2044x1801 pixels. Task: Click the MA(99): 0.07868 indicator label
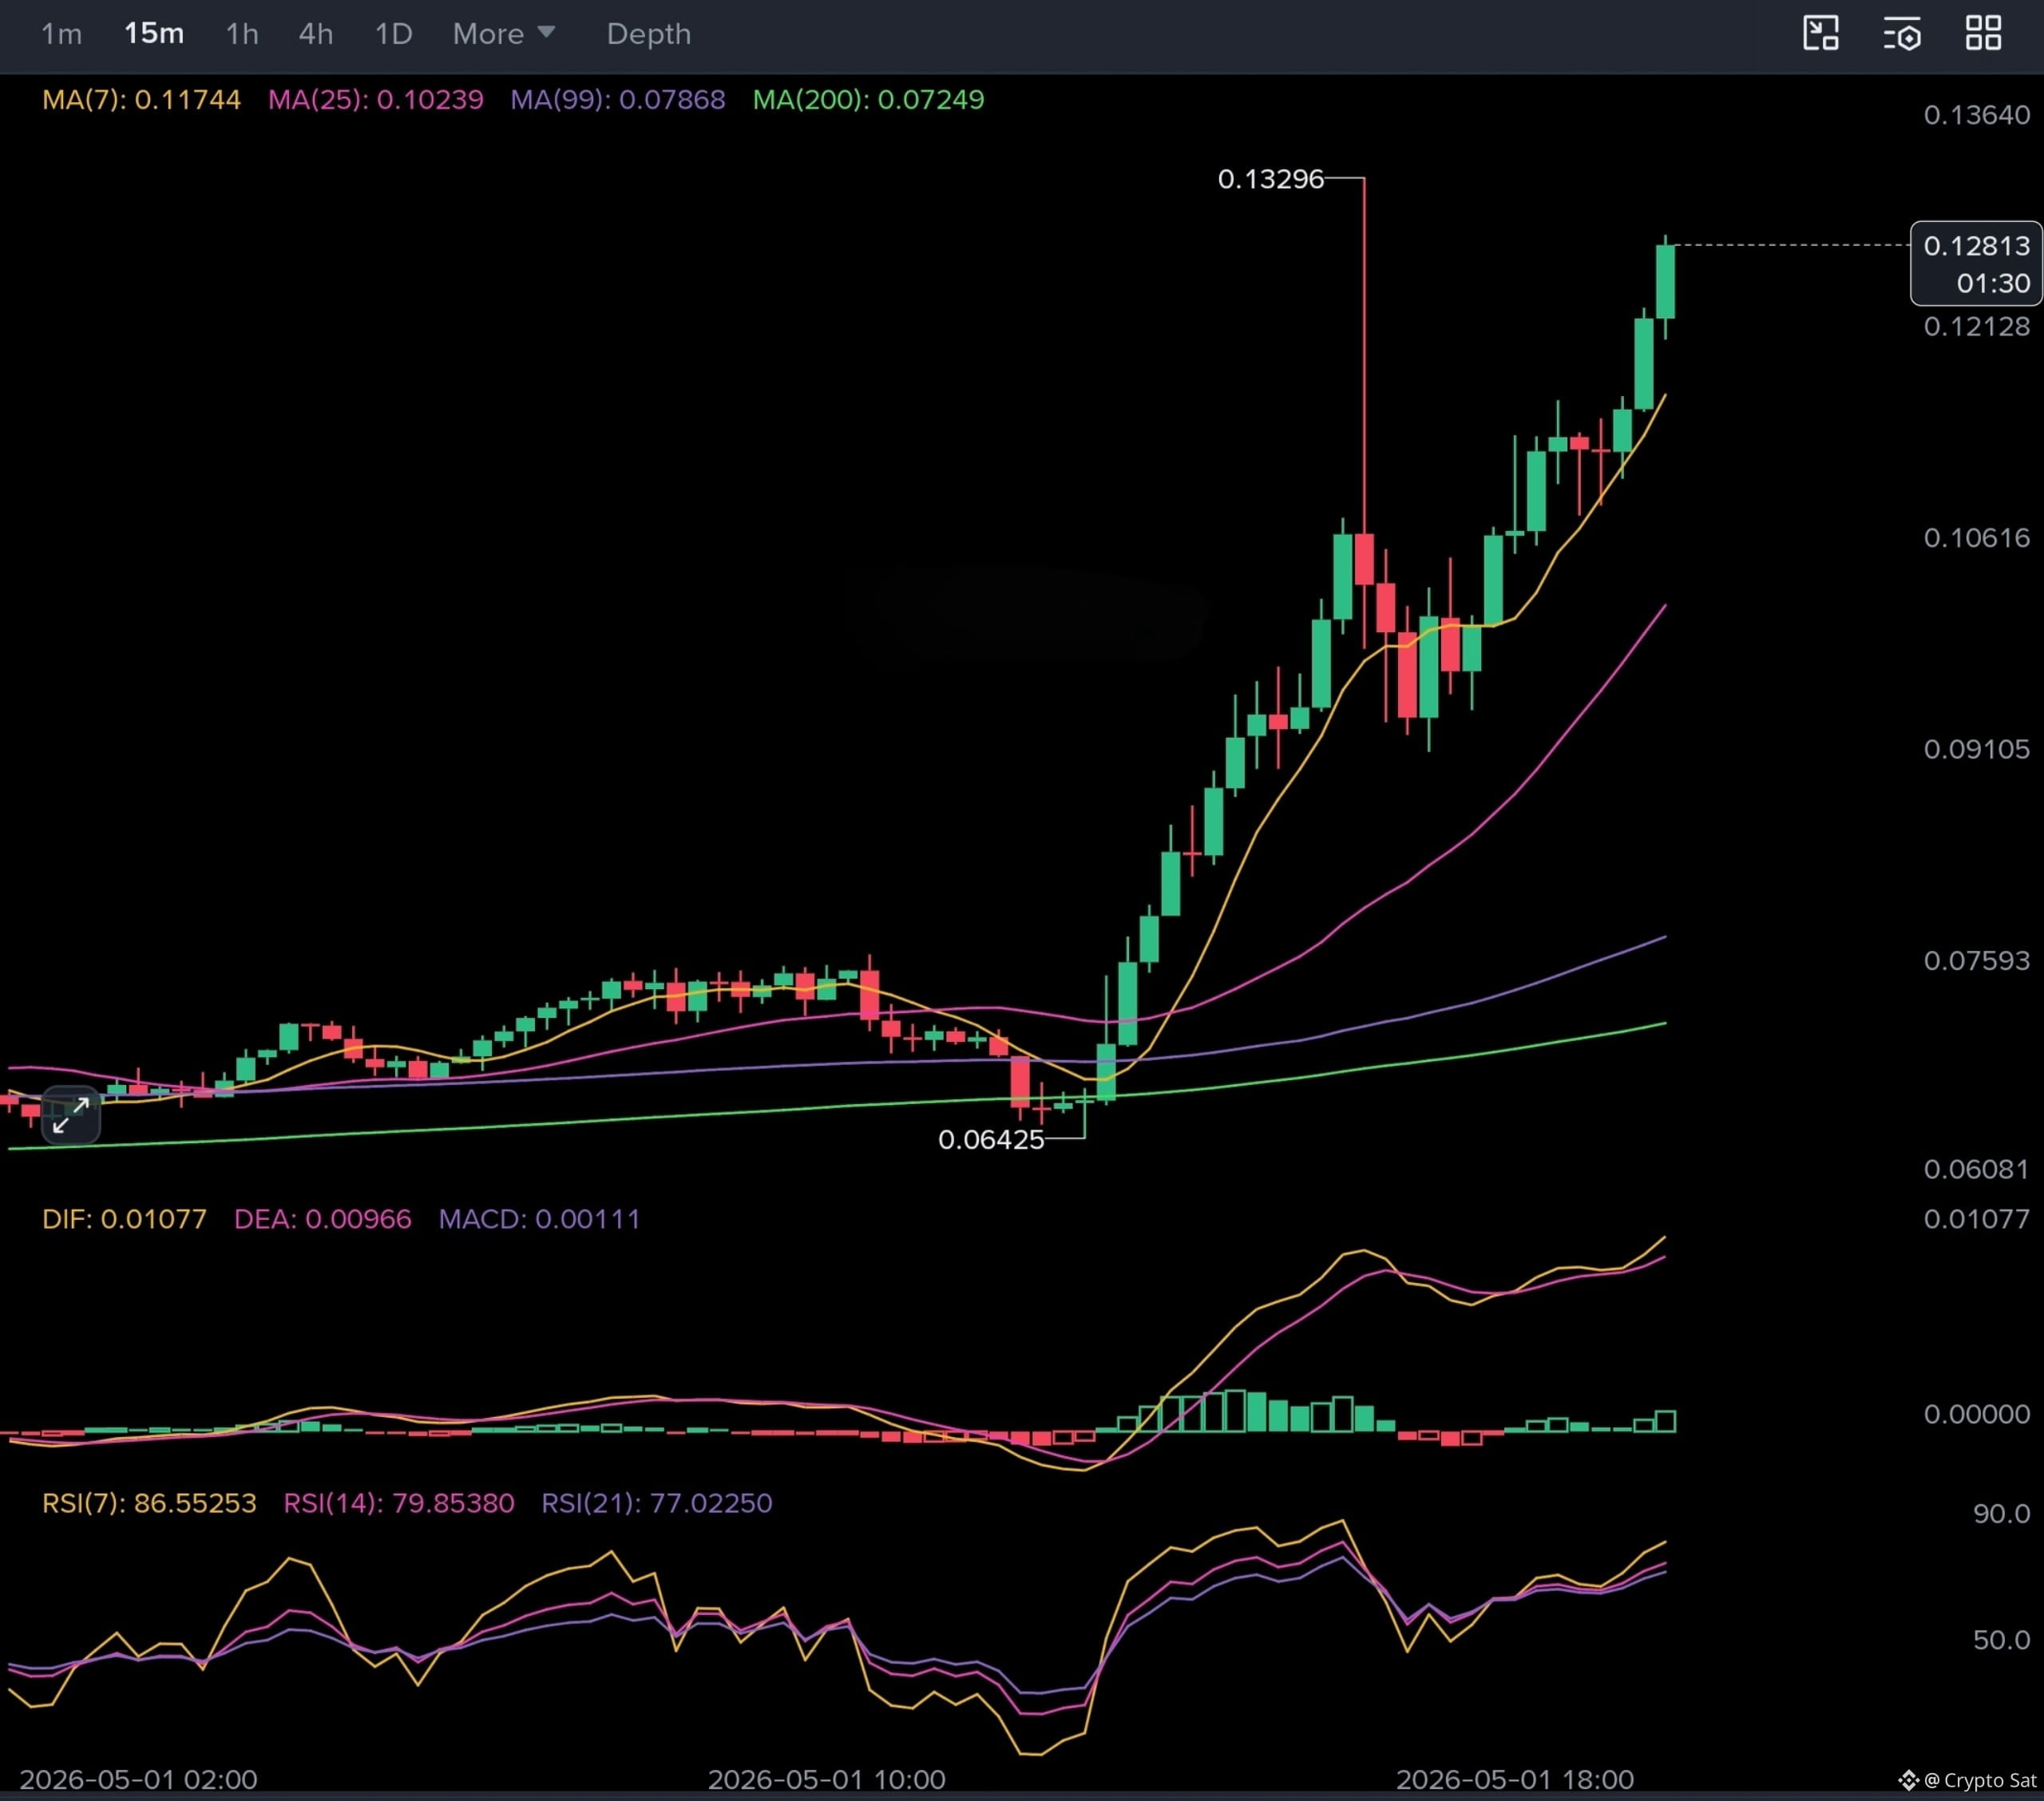click(617, 100)
